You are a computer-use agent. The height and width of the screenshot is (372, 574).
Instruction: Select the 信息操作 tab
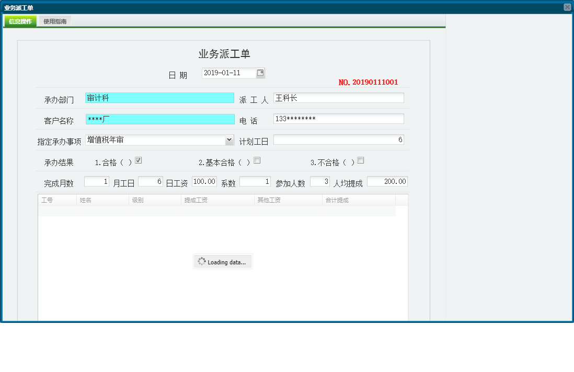(19, 21)
